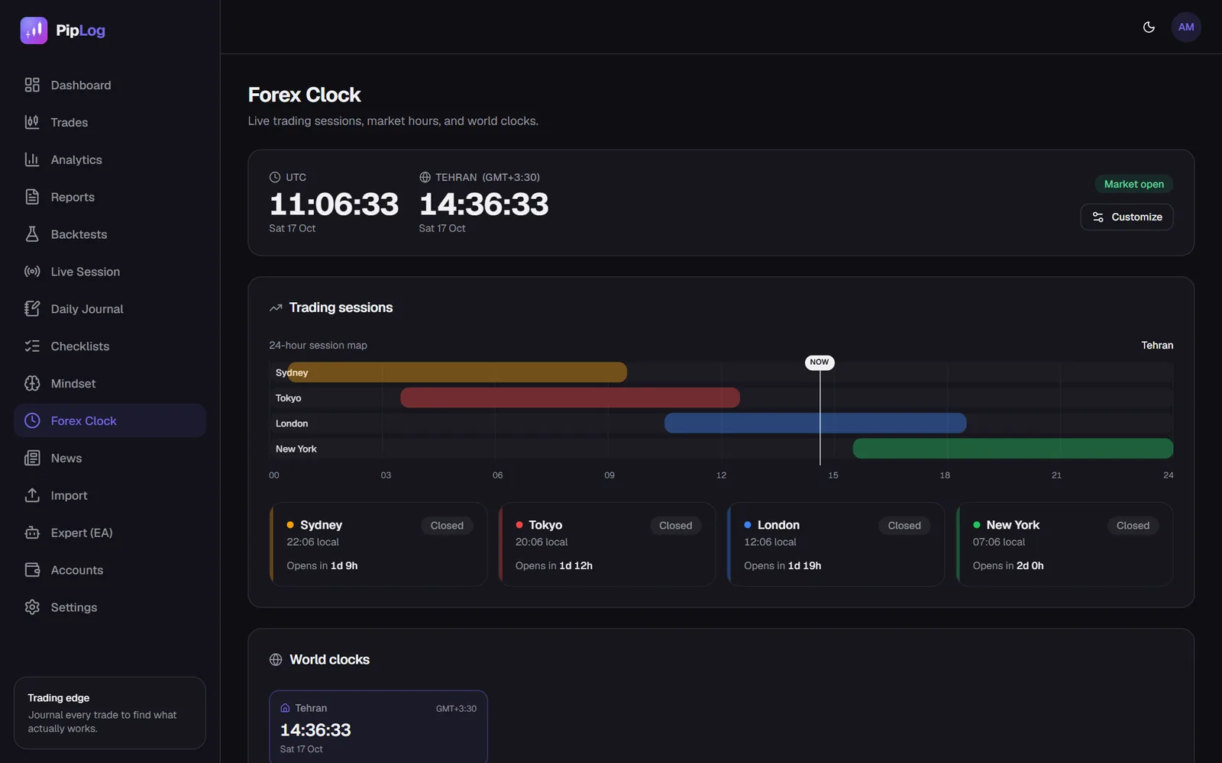The image size is (1222, 763).
Task: Click the Backtests flask icon
Action: click(32, 234)
